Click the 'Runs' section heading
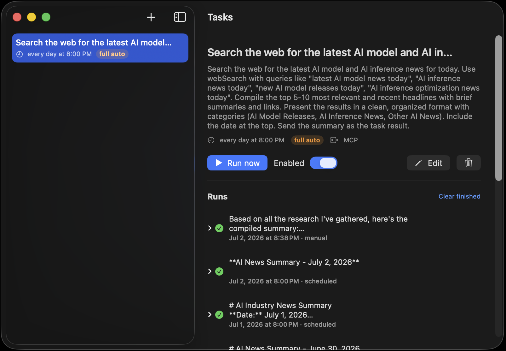 point(217,197)
